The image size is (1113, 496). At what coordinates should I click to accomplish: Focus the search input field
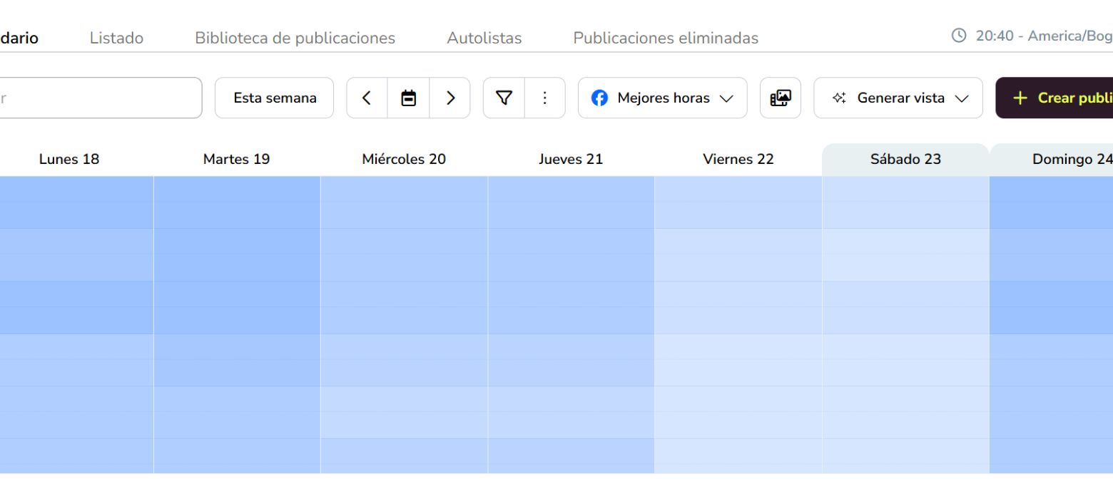[101, 98]
